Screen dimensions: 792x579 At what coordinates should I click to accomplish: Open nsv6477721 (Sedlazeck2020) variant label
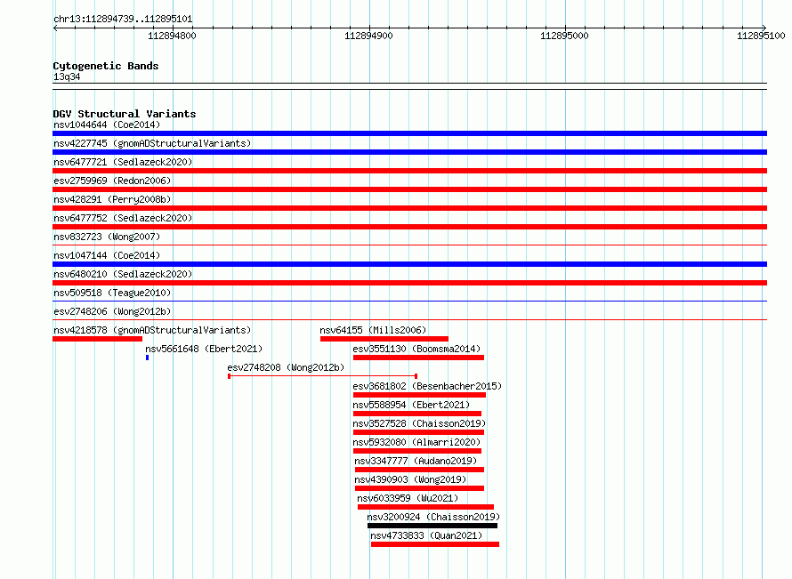point(123,162)
